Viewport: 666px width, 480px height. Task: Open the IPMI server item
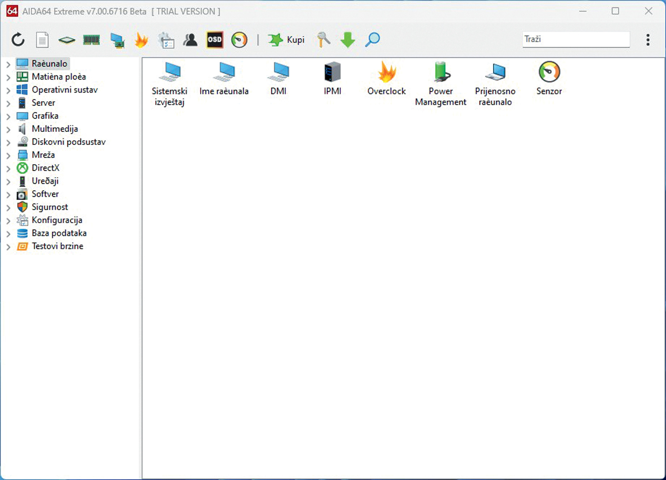(333, 79)
